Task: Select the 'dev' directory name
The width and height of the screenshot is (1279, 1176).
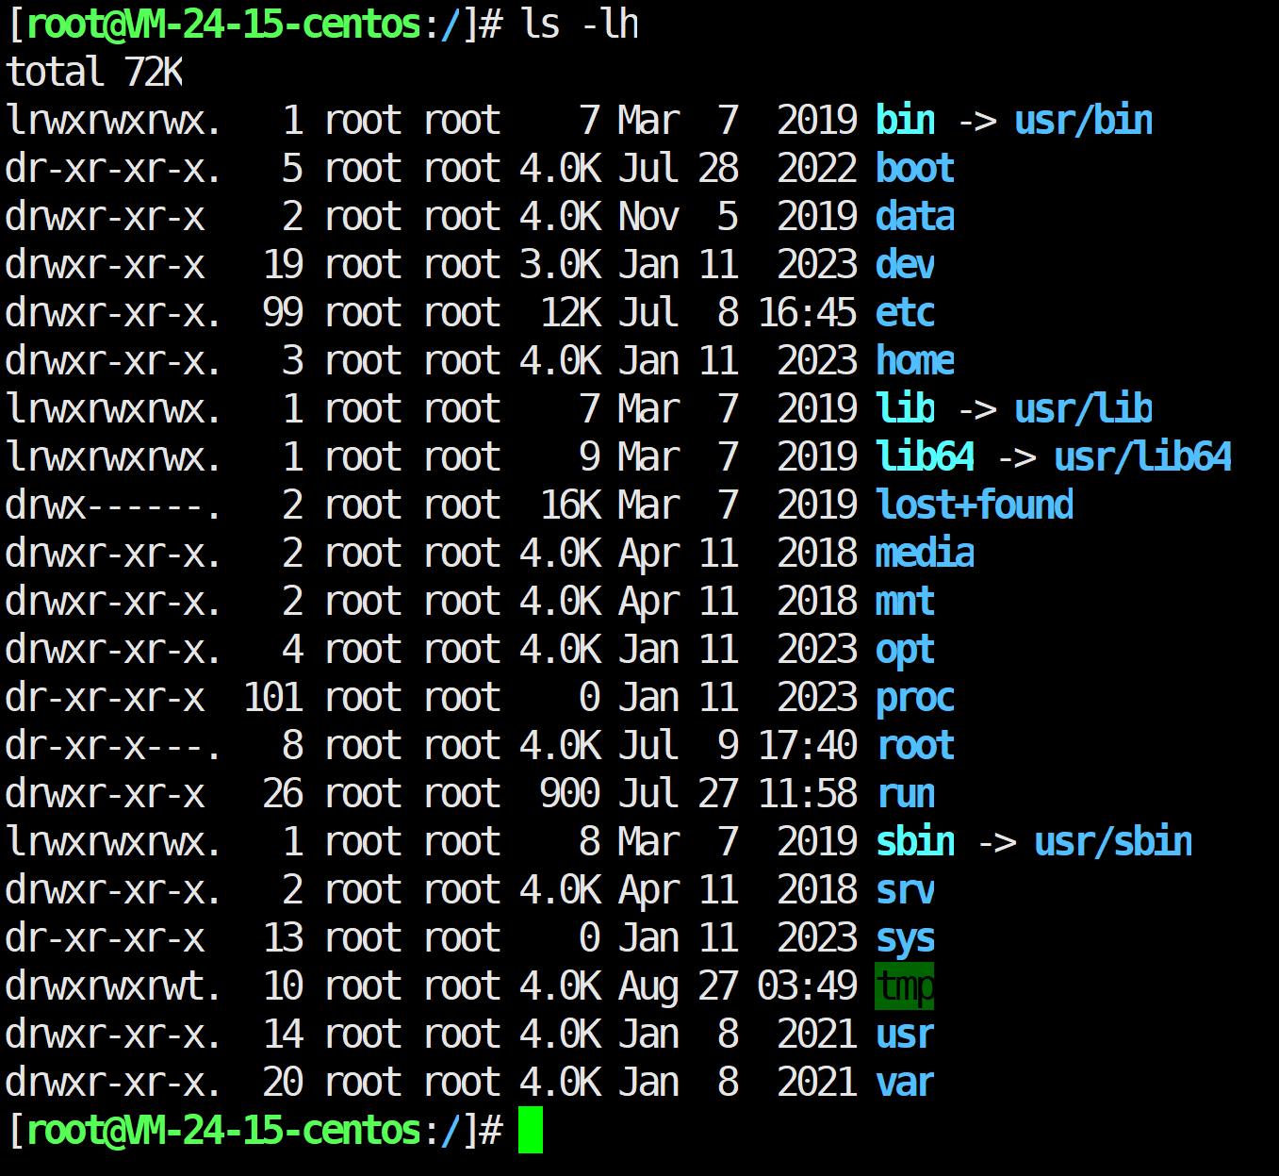Action: [906, 264]
